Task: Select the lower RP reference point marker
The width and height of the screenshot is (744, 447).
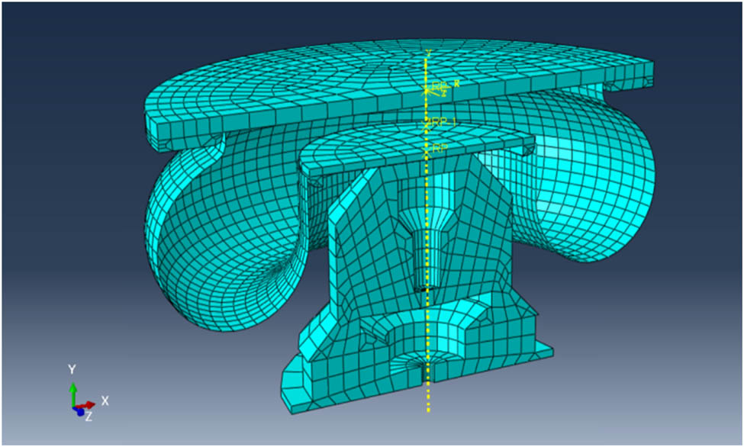Action: click(426, 152)
